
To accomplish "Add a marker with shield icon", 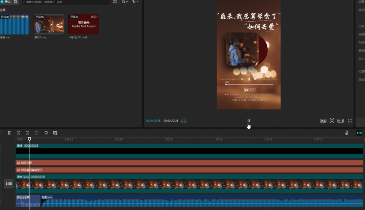I will (x=46, y=133).
